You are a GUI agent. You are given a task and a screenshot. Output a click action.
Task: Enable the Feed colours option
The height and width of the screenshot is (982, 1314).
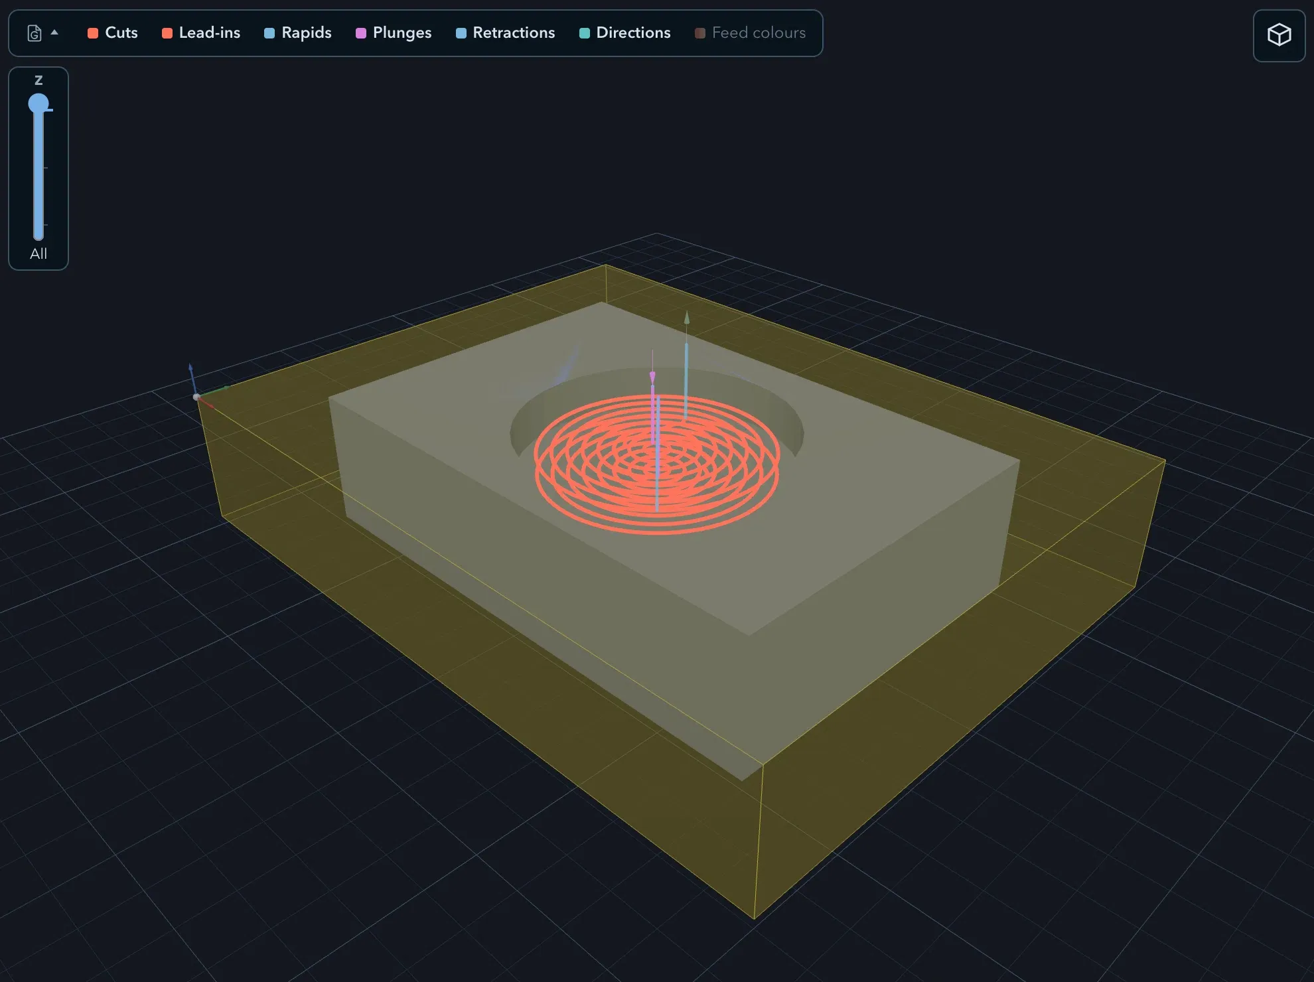pyautogui.click(x=750, y=33)
